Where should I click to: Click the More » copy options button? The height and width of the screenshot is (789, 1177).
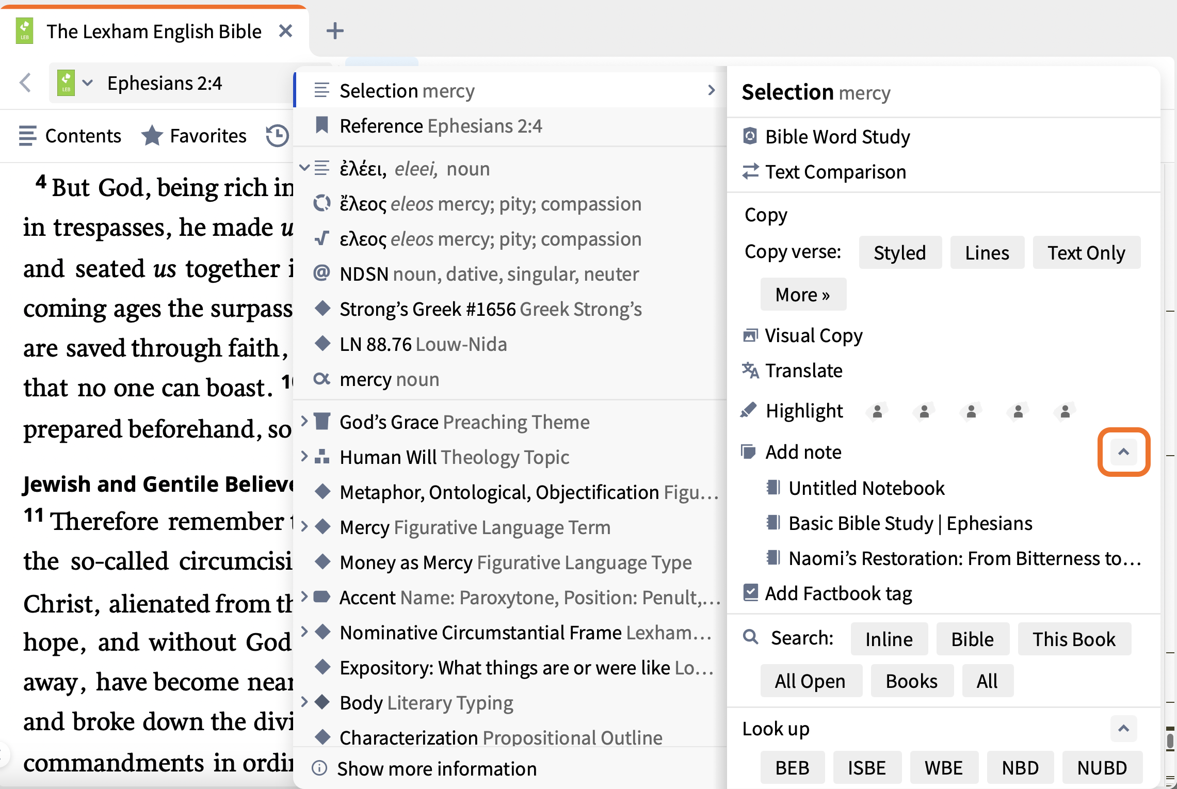[803, 295]
